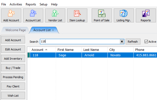Sort by the Phone column header
The height and width of the screenshot is (100, 157).
click(x=145, y=50)
